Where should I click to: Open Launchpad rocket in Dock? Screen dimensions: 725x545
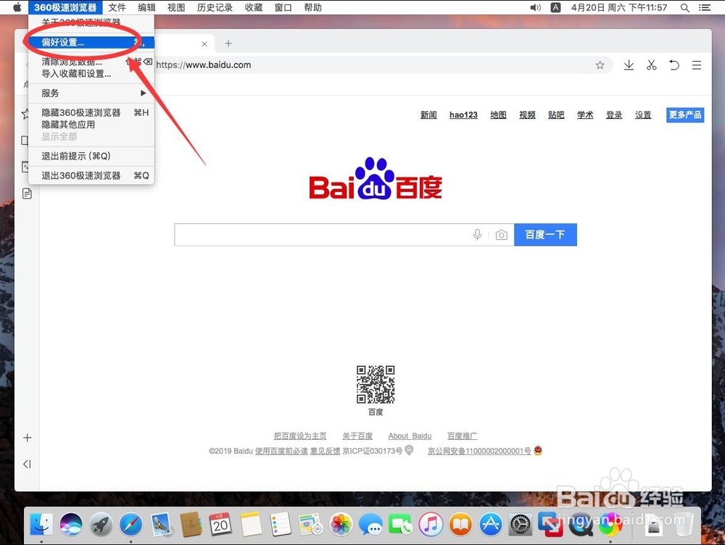pos(101,525)
